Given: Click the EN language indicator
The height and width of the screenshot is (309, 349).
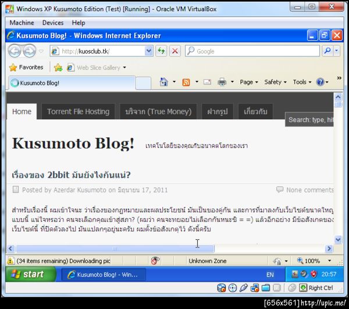Looking at the screenshot, I should [x=270, y=275].
